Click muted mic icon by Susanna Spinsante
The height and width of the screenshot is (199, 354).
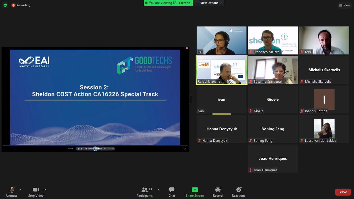point(251,81)
